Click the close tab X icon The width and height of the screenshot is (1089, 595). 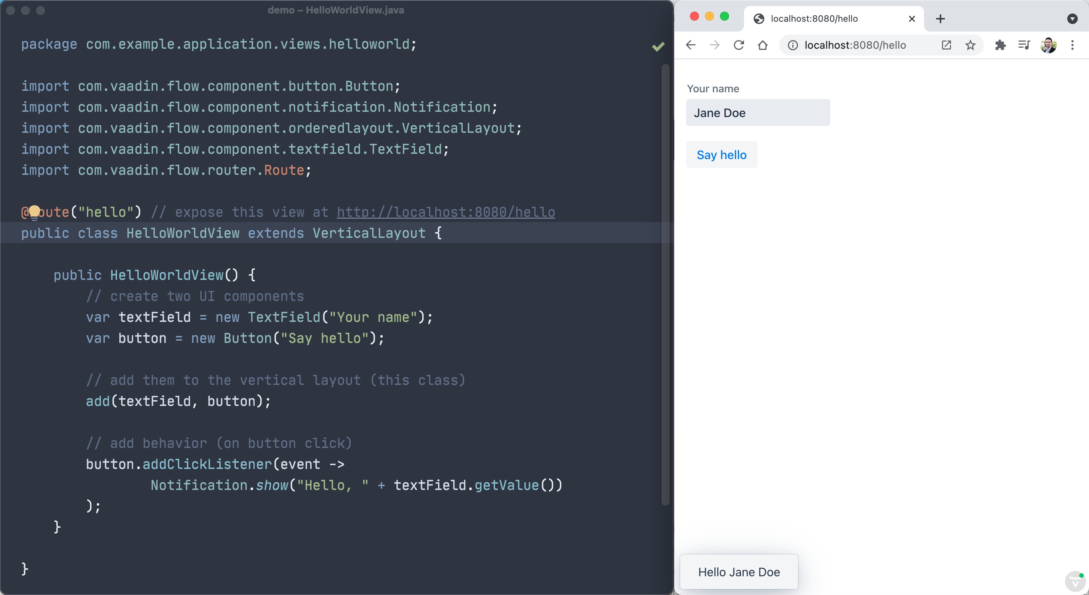(912, 18)
